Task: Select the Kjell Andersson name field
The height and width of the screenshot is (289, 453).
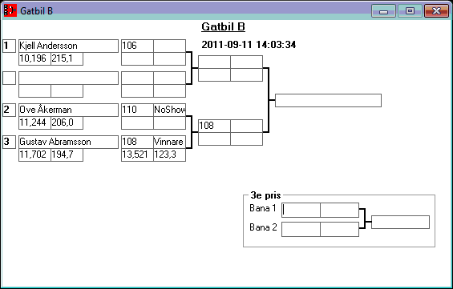Action: 68,46
